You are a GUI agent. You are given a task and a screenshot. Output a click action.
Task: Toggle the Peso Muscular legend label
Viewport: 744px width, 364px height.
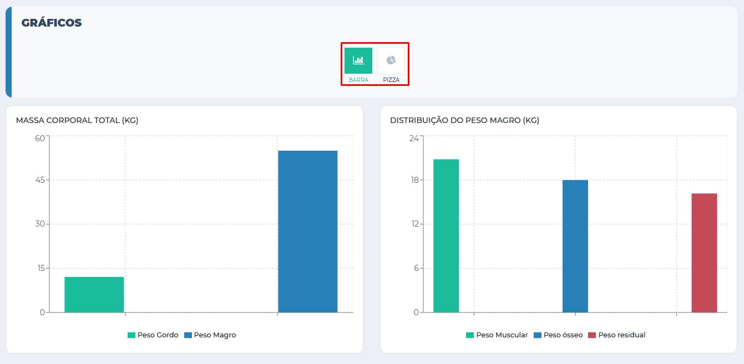coord(502,335)
